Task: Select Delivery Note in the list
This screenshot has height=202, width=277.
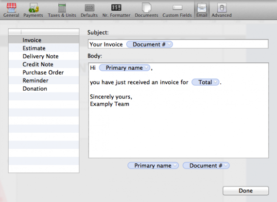Action: click(44, 56)
